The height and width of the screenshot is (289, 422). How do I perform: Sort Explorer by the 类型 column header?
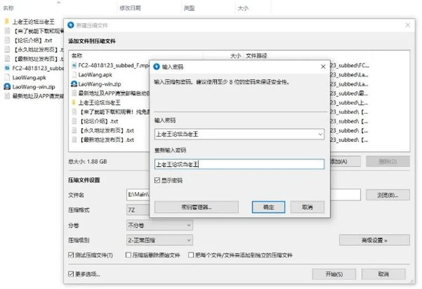coord(189,8)
